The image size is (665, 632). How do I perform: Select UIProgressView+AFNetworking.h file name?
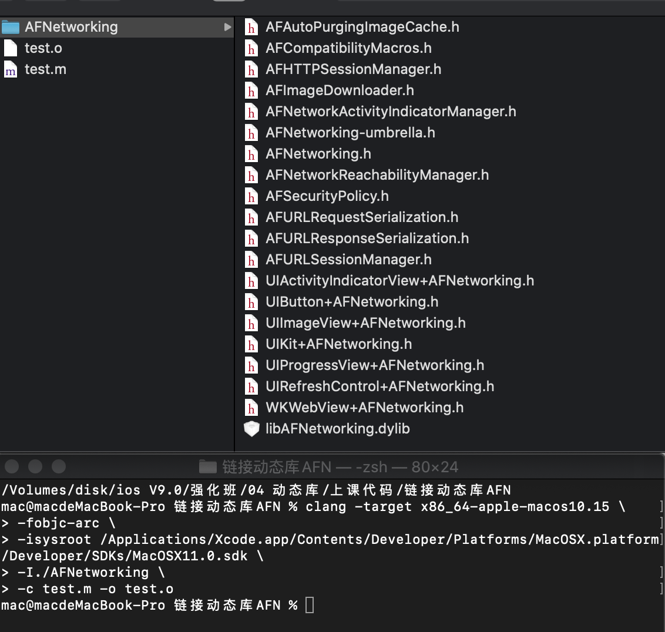click(x=375, y=365)
